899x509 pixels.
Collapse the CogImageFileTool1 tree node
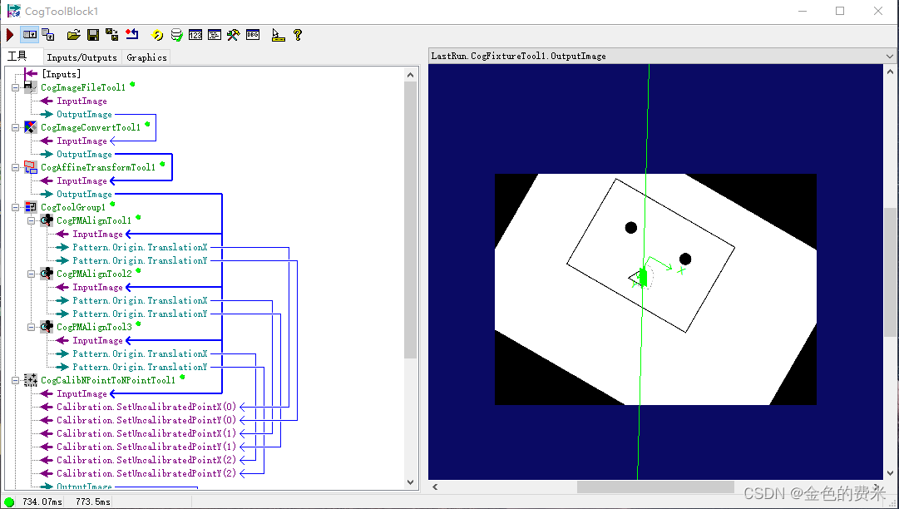coord(16,87)
